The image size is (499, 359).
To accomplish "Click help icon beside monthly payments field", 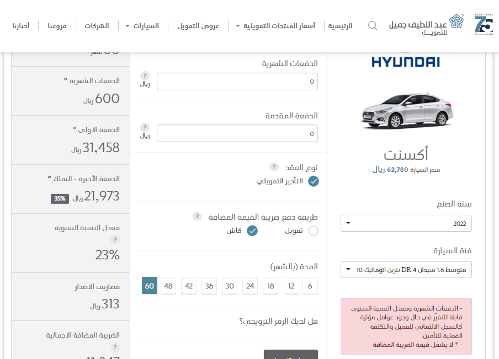I will (x=145, y=75).
